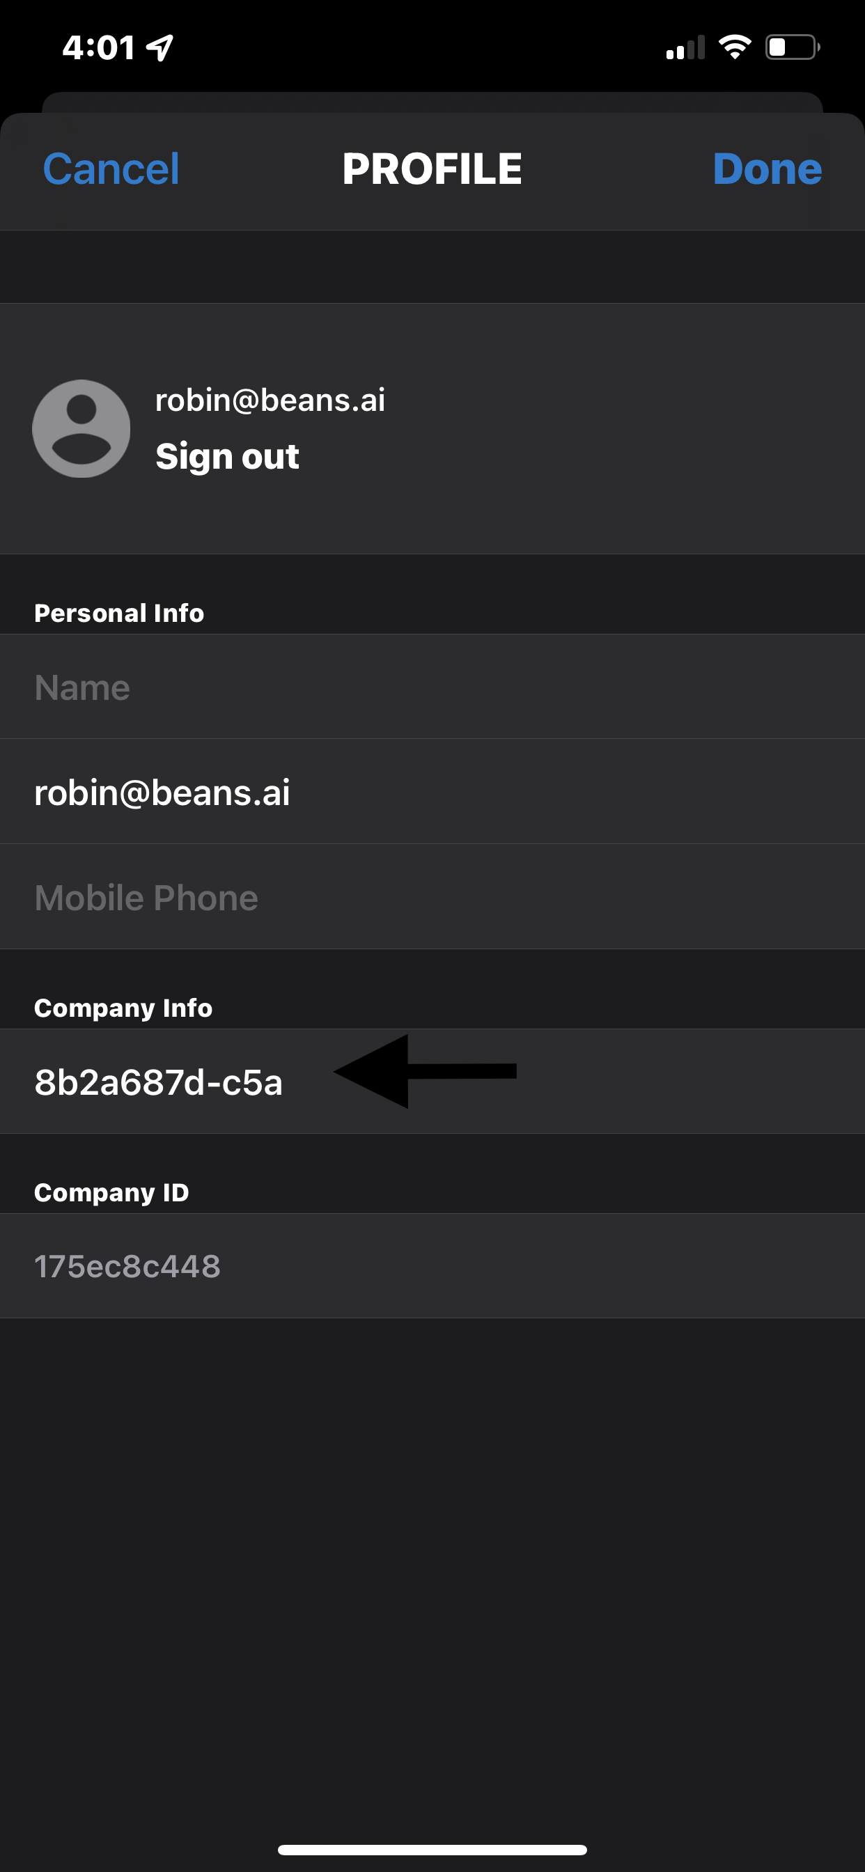This screenshot has width=865, height=1872.
Task: Tap the 4:01 clock in status bar
Action: click(x=98, y=48)
